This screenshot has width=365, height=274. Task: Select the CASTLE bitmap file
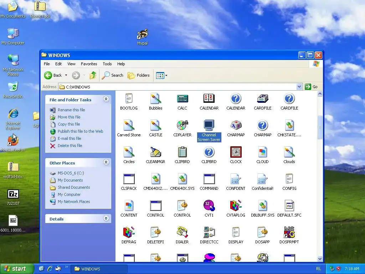tap(155, 128)
